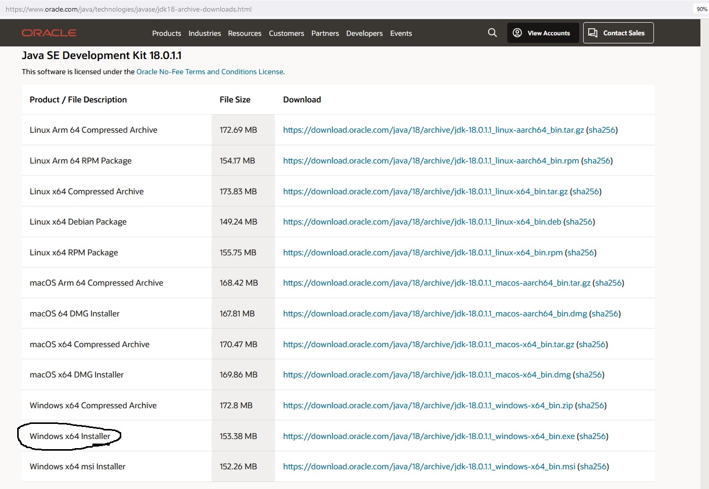Download the windows-x64_bin.zip file
Screen dimensions: 709x489
428,406
